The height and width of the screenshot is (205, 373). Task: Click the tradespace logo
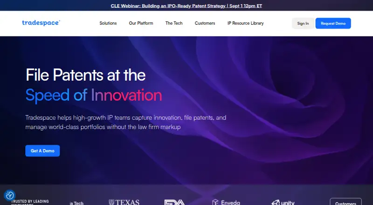41,23
